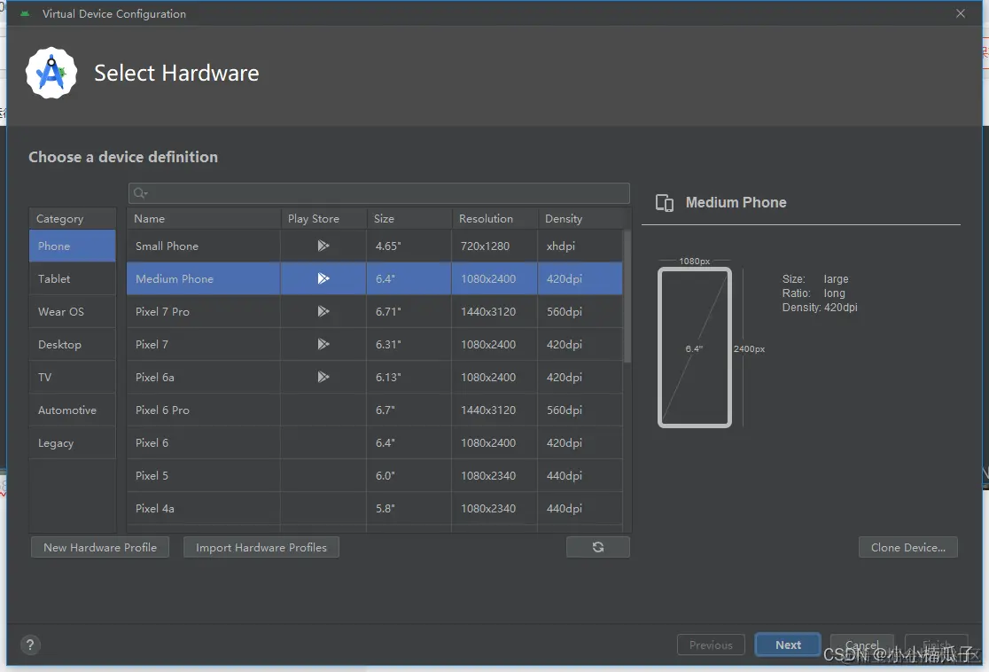
Task: Click 1440x3120 resolution in Pixel 7 Pro row
Action: click(x=494, y=312)
